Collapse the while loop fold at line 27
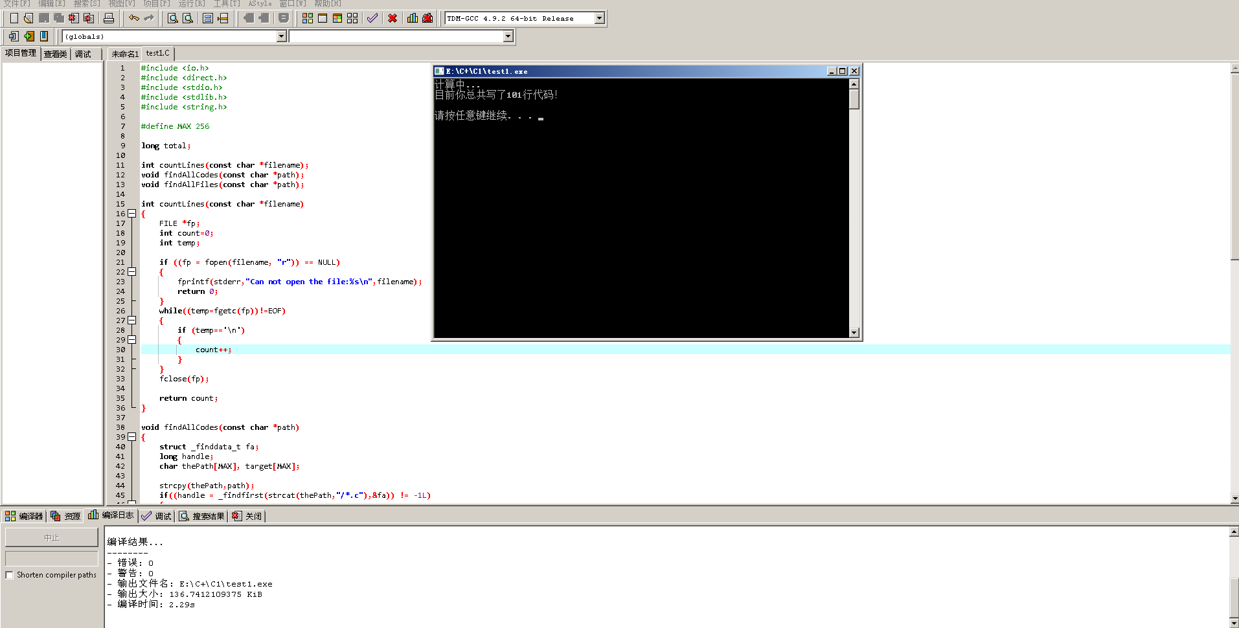Screen dimensions: 1239x628 [x=132, y=320]
